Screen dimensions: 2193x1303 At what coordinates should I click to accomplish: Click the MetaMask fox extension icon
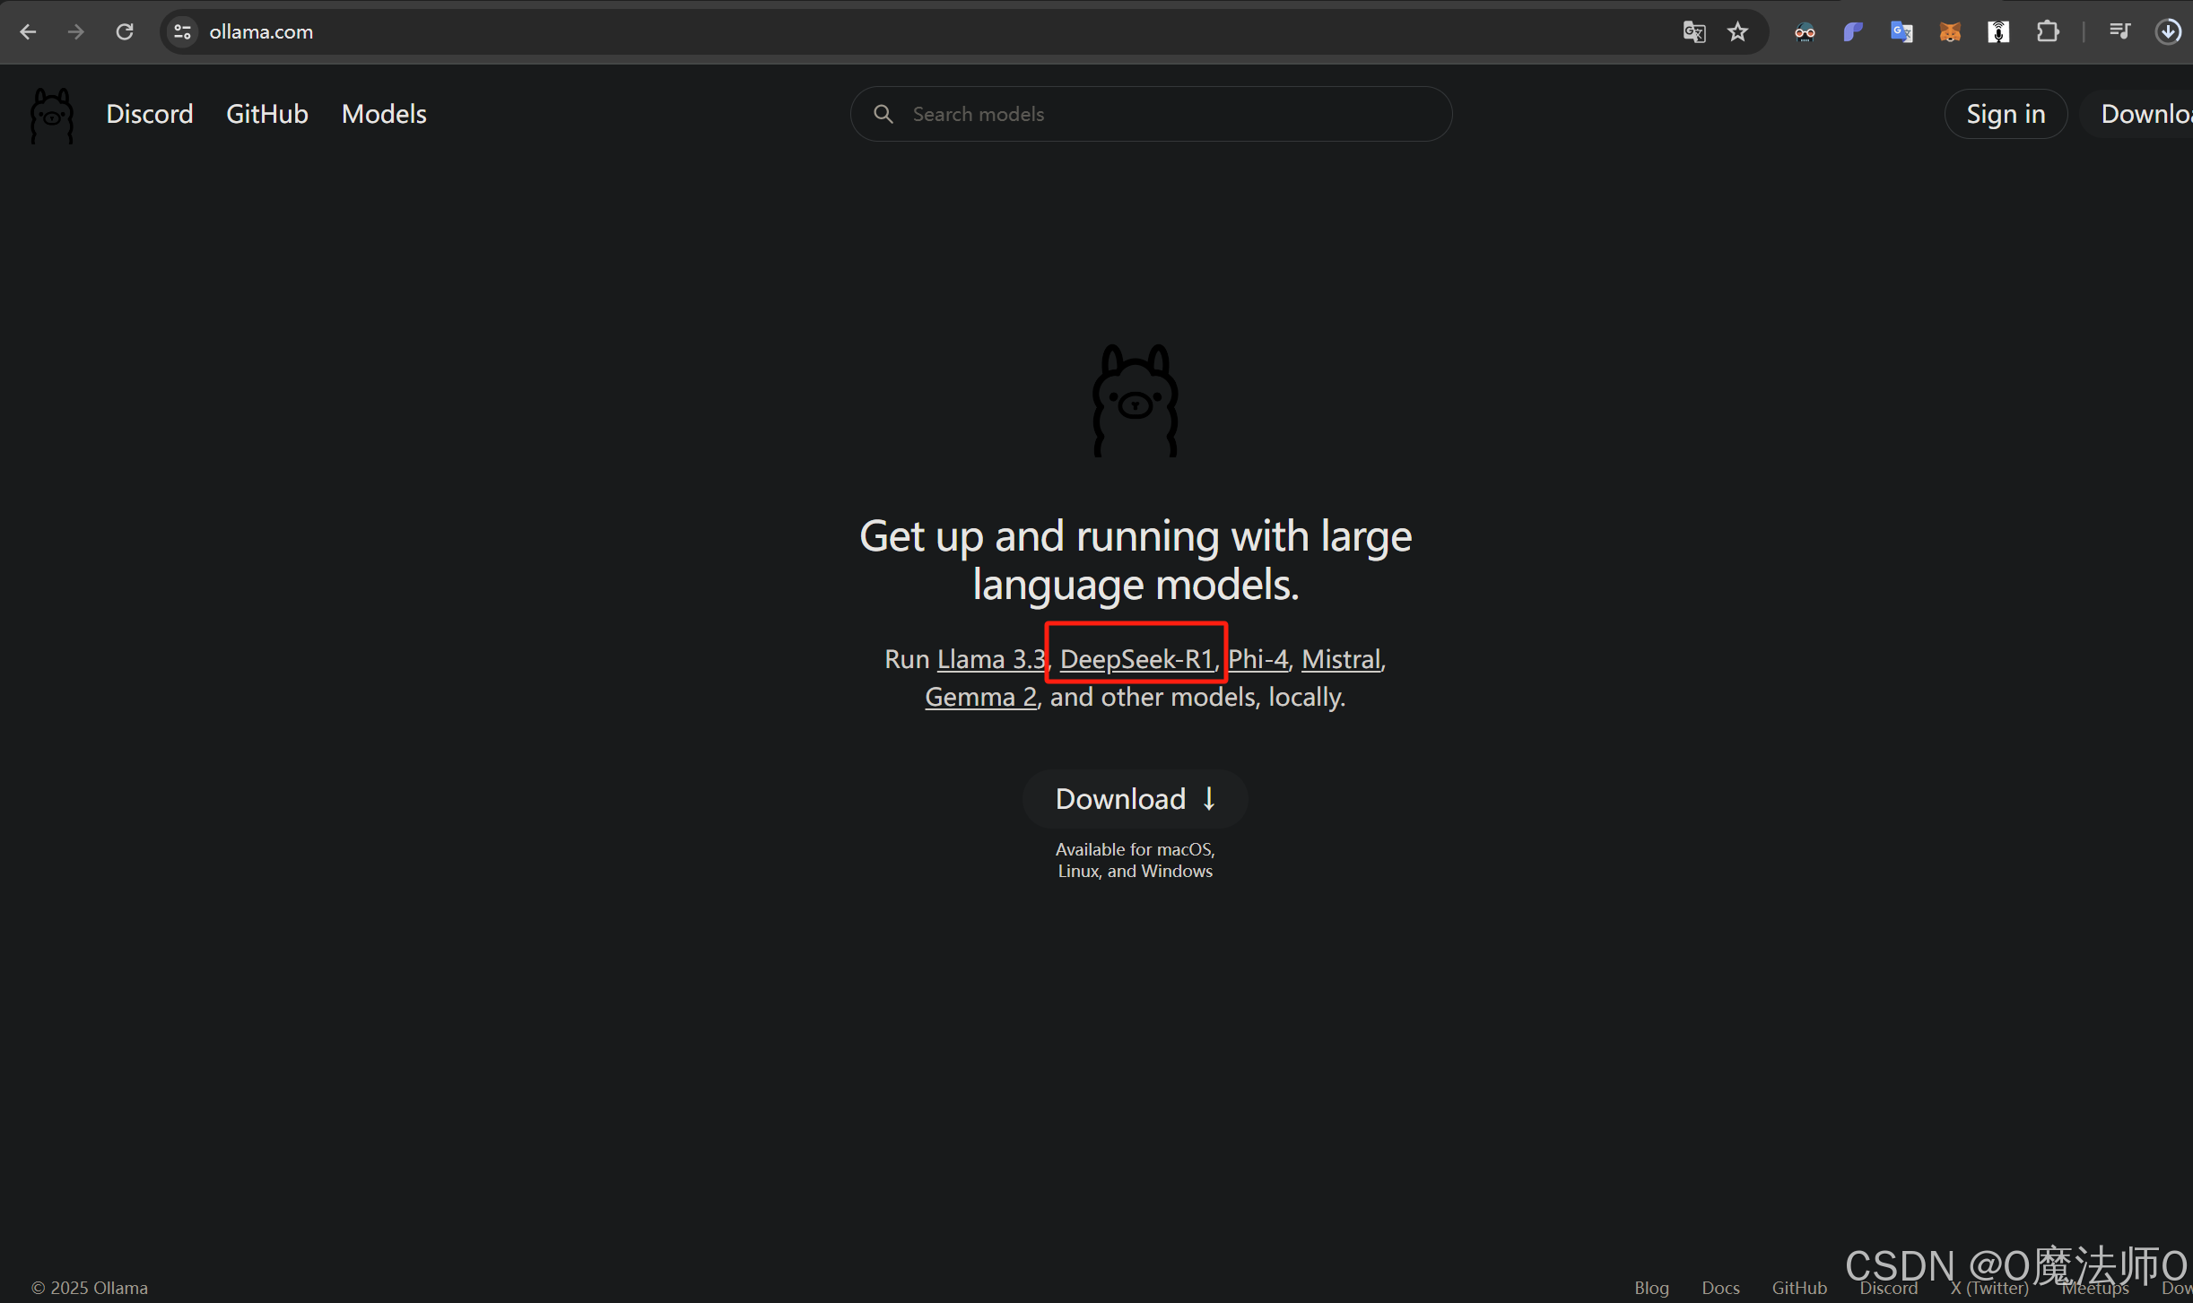click(1949, 32)
